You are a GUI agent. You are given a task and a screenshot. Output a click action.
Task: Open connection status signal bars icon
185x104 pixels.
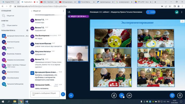pyautogui.click(x=177, y=12)
